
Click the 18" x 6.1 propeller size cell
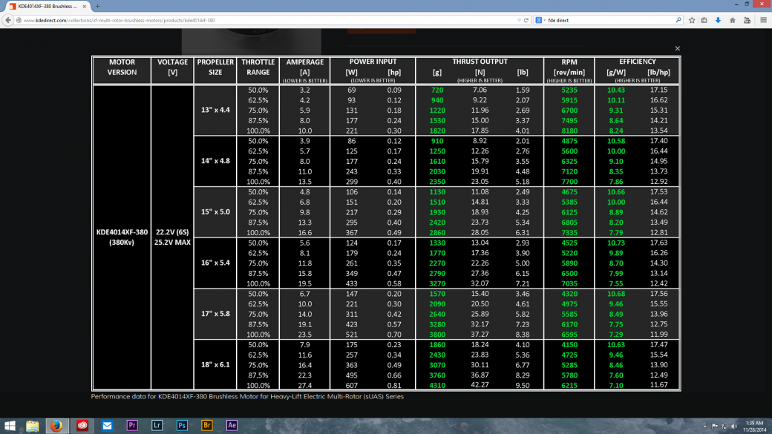[x=215, y=364]
